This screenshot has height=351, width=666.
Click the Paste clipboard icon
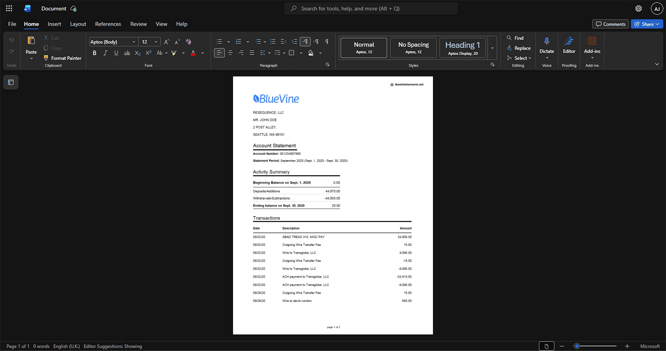tap(31, 40)
